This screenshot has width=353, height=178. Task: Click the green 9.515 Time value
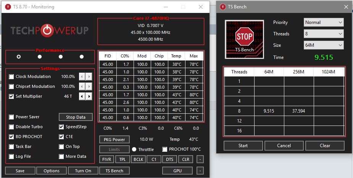(324, 57)
